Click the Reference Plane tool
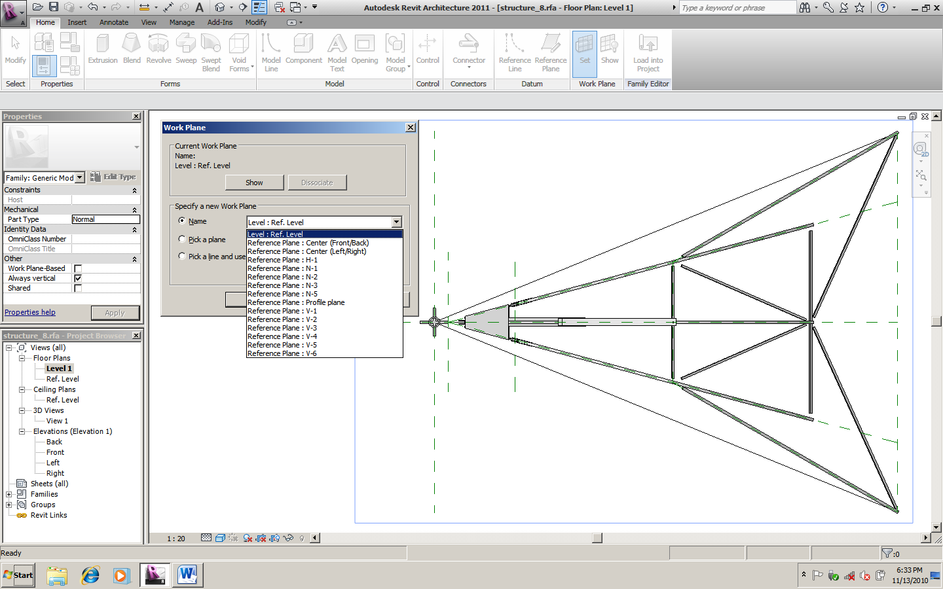 pyautogui.click(x=551, y=52)
